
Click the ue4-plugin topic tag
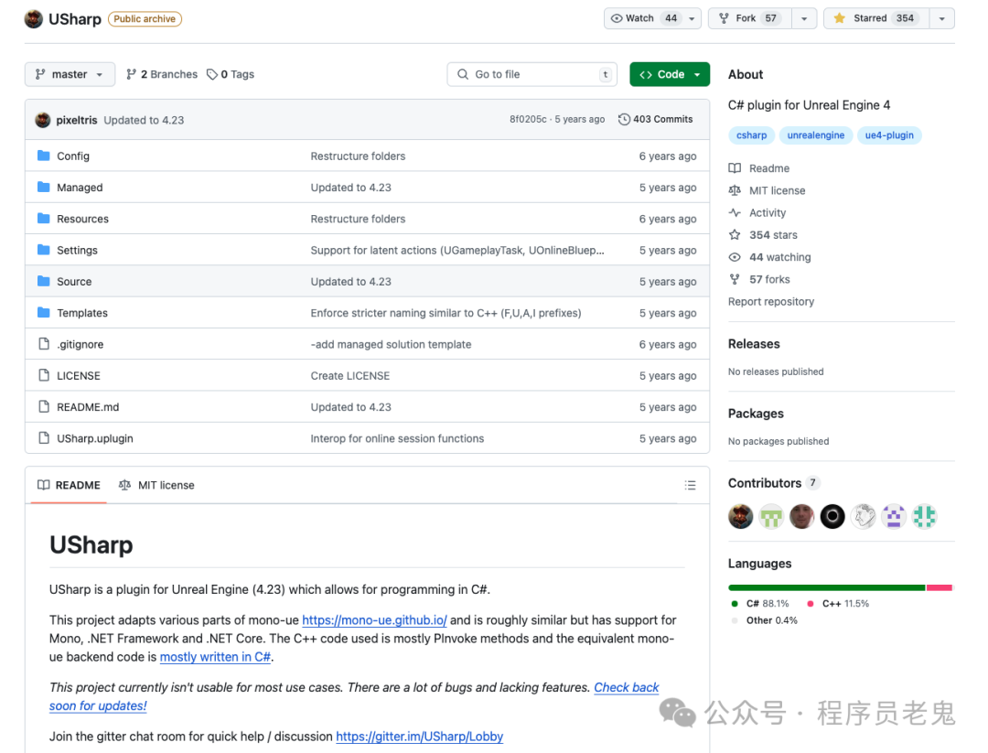click(x=889, y=135)
